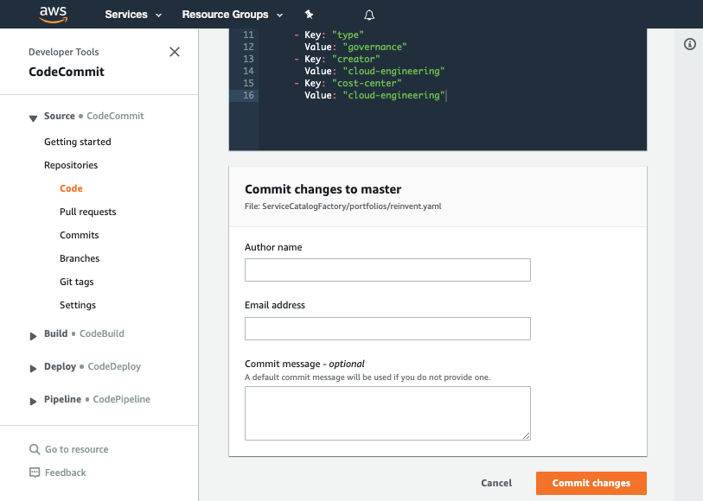Click line number 11 in gutter
The width and height of the screenshot is (703, 501).
[x=248, y=35]
